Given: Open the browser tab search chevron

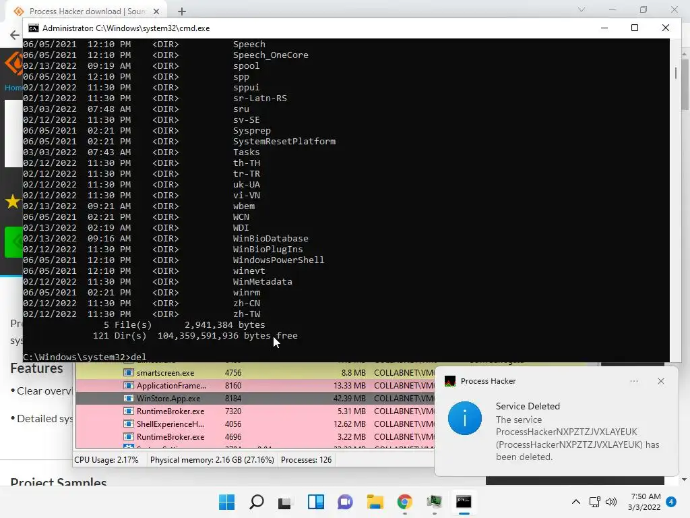Looking at the screenshot, I should (x=582, y=9).
